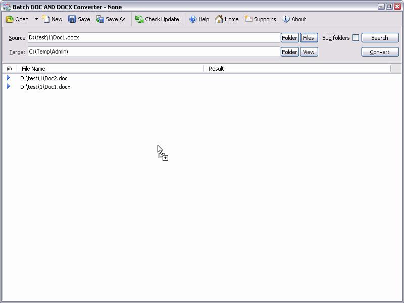Click the Search button
This screenshot has width=404, height=303.
380,38
